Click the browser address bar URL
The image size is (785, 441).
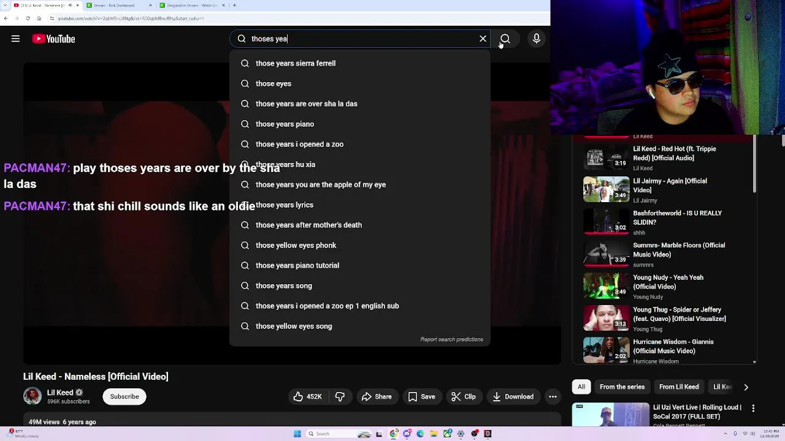[x=131, y=18]
